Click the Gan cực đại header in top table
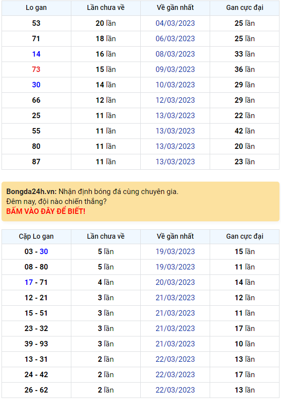The image size is (281, 399). 244,7
